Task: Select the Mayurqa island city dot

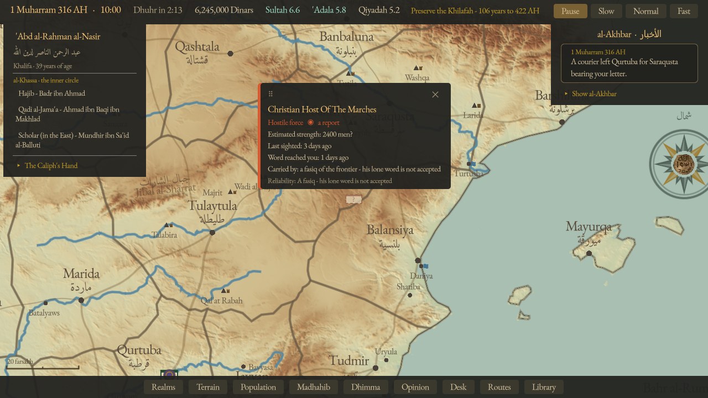Action: [589, 254]
